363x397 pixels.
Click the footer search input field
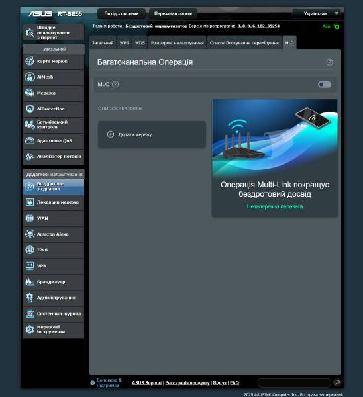point(294,383)
